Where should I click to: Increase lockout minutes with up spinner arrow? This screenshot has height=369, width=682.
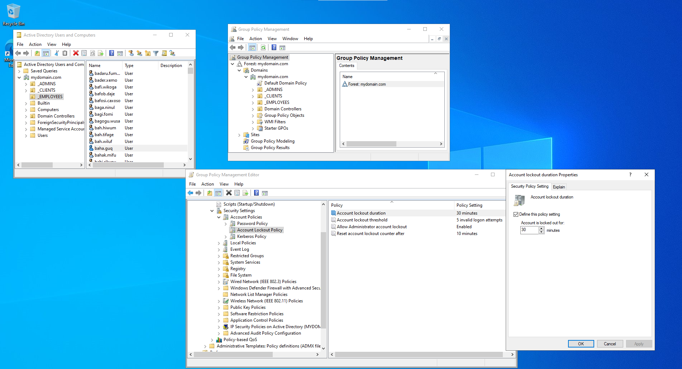[541, 229]
